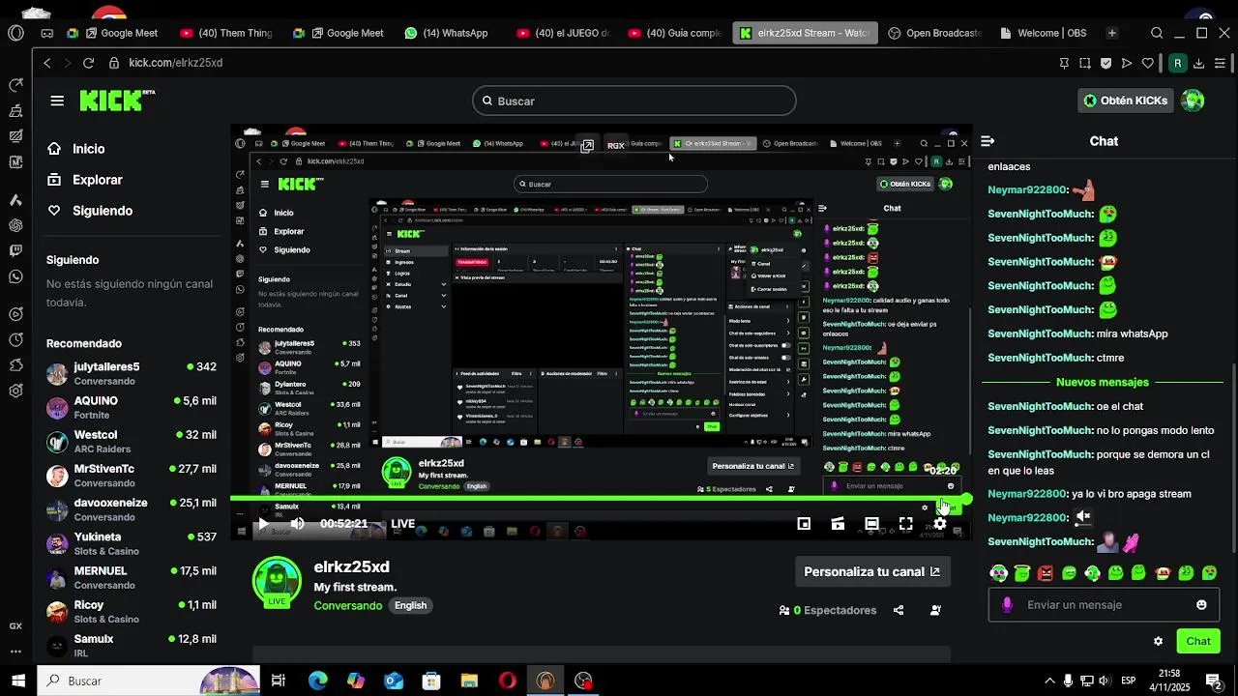Click the address bar URL
Viewport: 1238px width, 696px height.
click(176, 63)
